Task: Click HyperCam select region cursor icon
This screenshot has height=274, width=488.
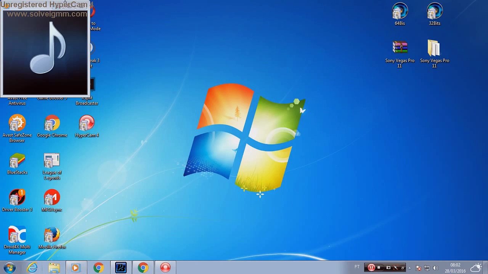Action: click(x=396, y=268)
